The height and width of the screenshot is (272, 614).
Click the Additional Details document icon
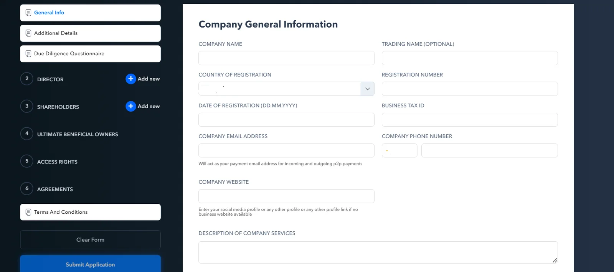point(28,33)
